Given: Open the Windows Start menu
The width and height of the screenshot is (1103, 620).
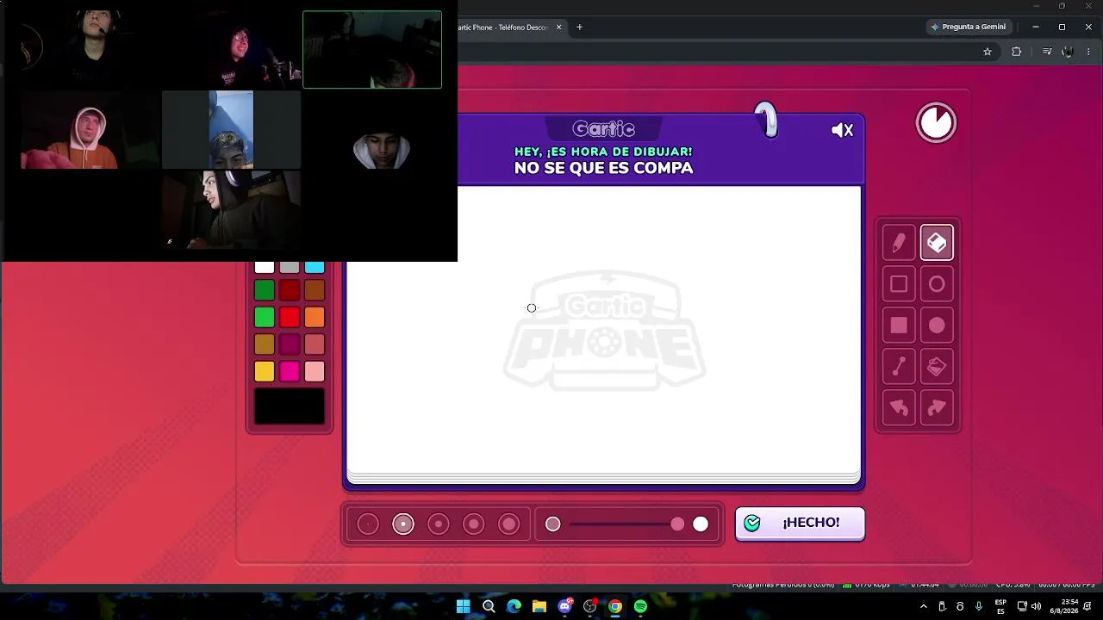Looking at the screenshot, I should (x=463, y=606).
